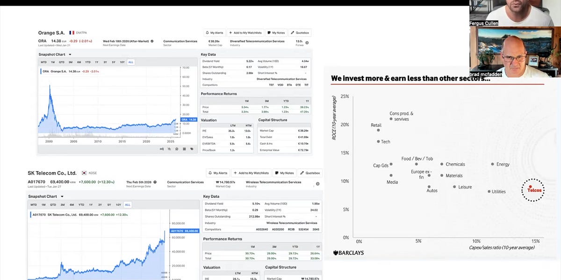Click the info icon beside SK Telecom earnings date
This screenshot has height=280, width=561.
tap(155, 182)
